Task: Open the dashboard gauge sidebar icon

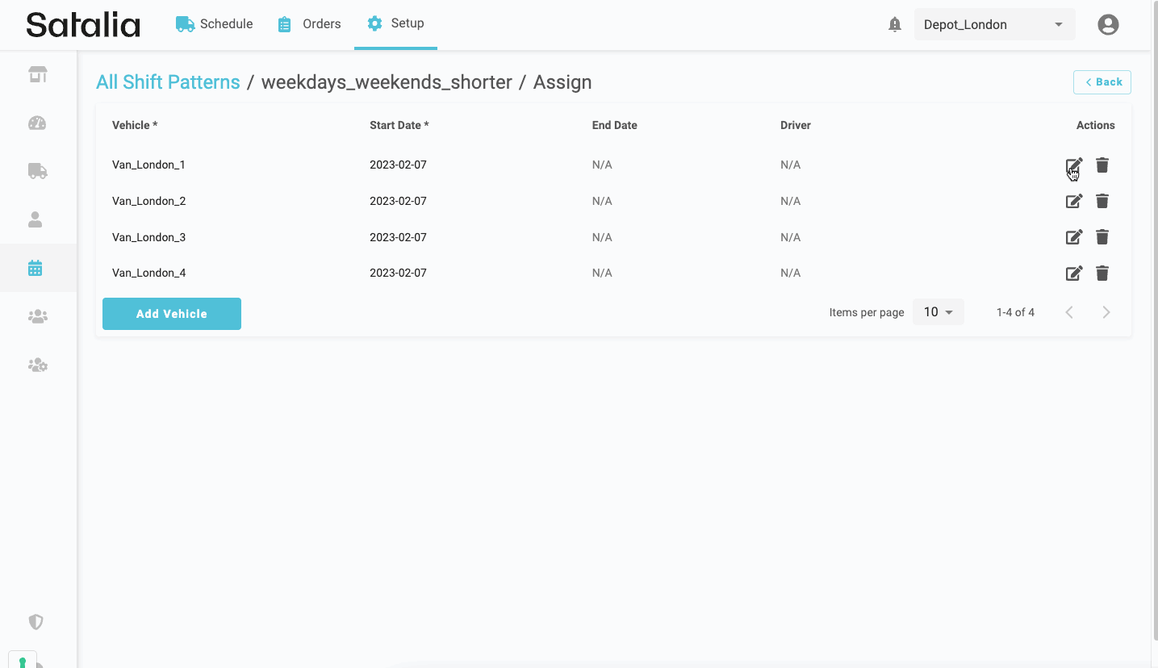Action: pos(37,123)
